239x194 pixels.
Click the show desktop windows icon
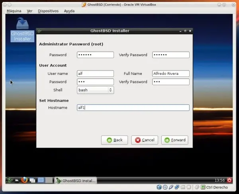click(32, 180)
